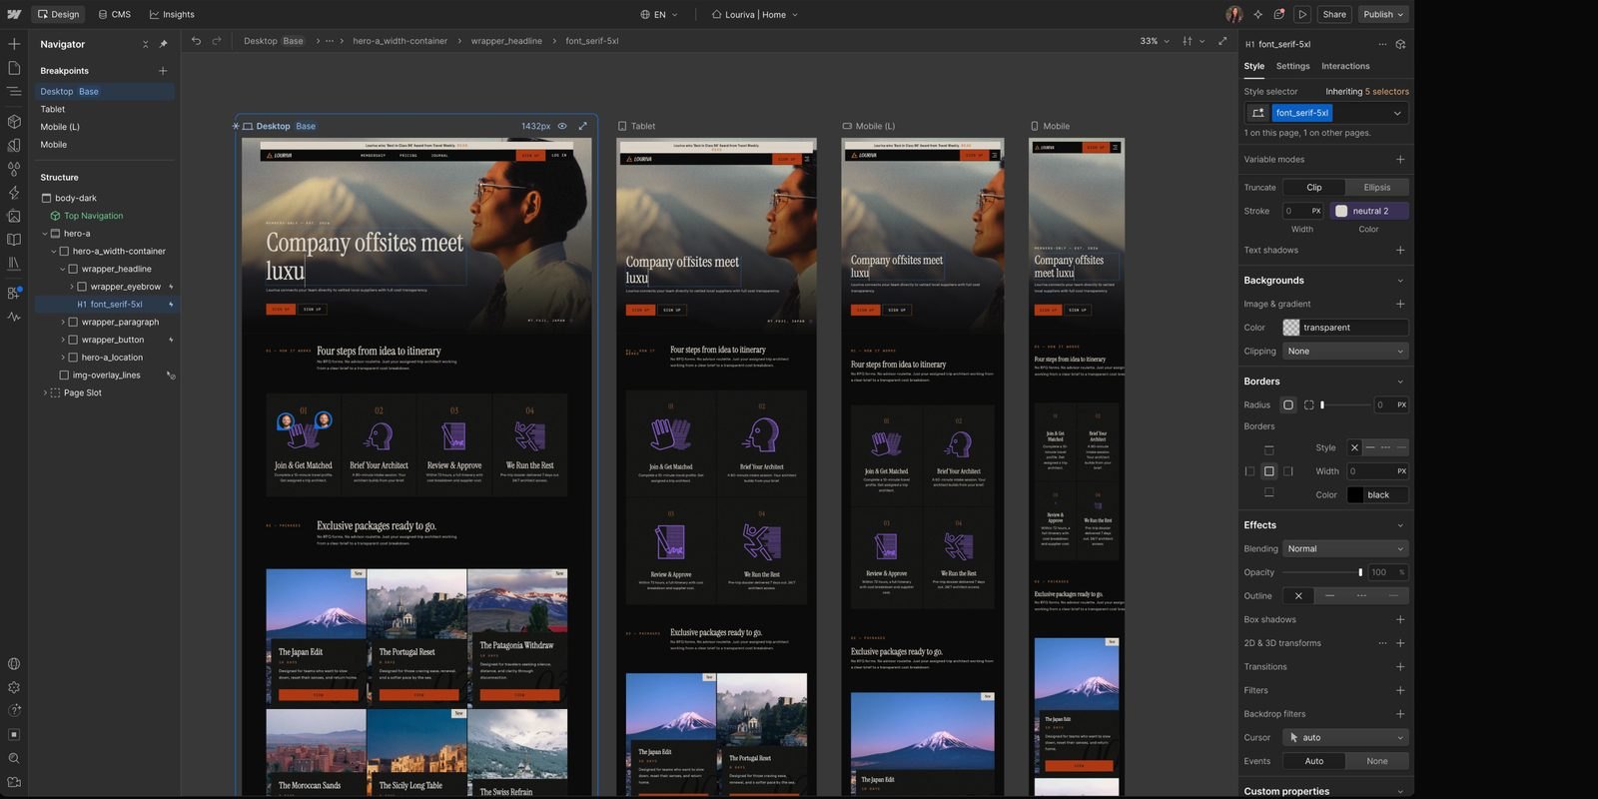Click the Redo arrow
The width and height of the screenshot is (1598, 799).
click(x=217, y=41)
